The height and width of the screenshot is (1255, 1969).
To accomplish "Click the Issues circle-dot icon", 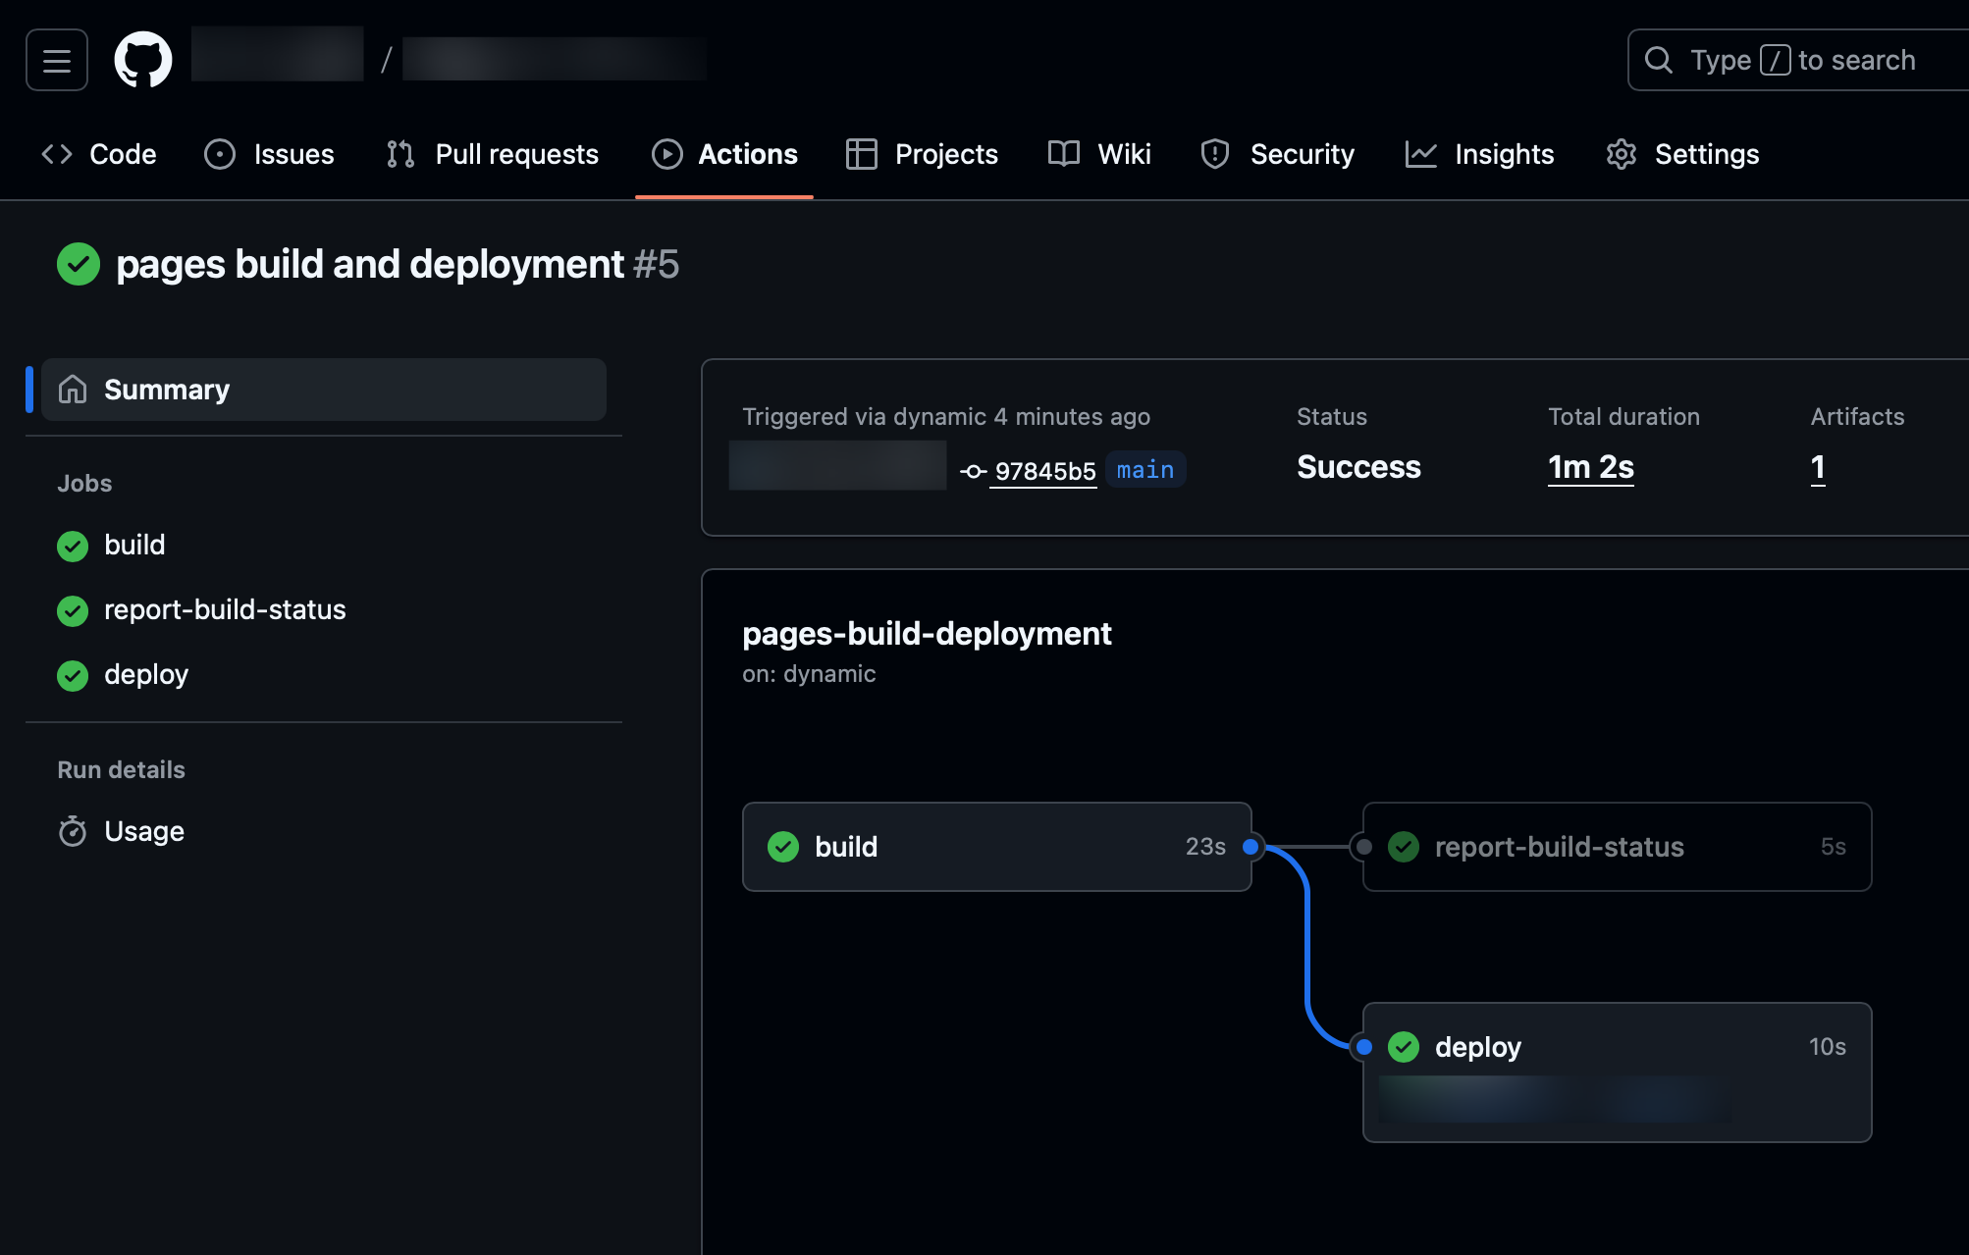I will point(220,154).
